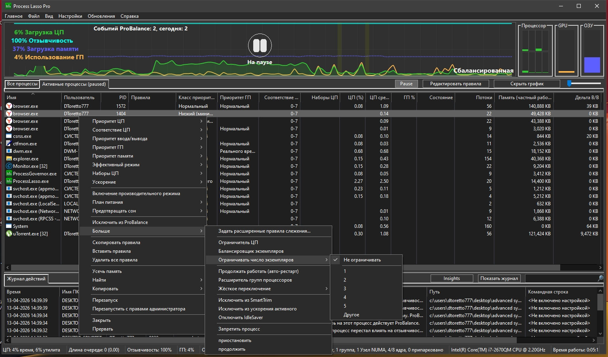Click the dwm.exe process icon

[x=9, y=151]
